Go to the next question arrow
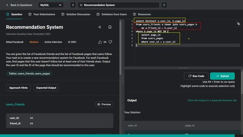 pyautogui.click(x=164, y=5)
